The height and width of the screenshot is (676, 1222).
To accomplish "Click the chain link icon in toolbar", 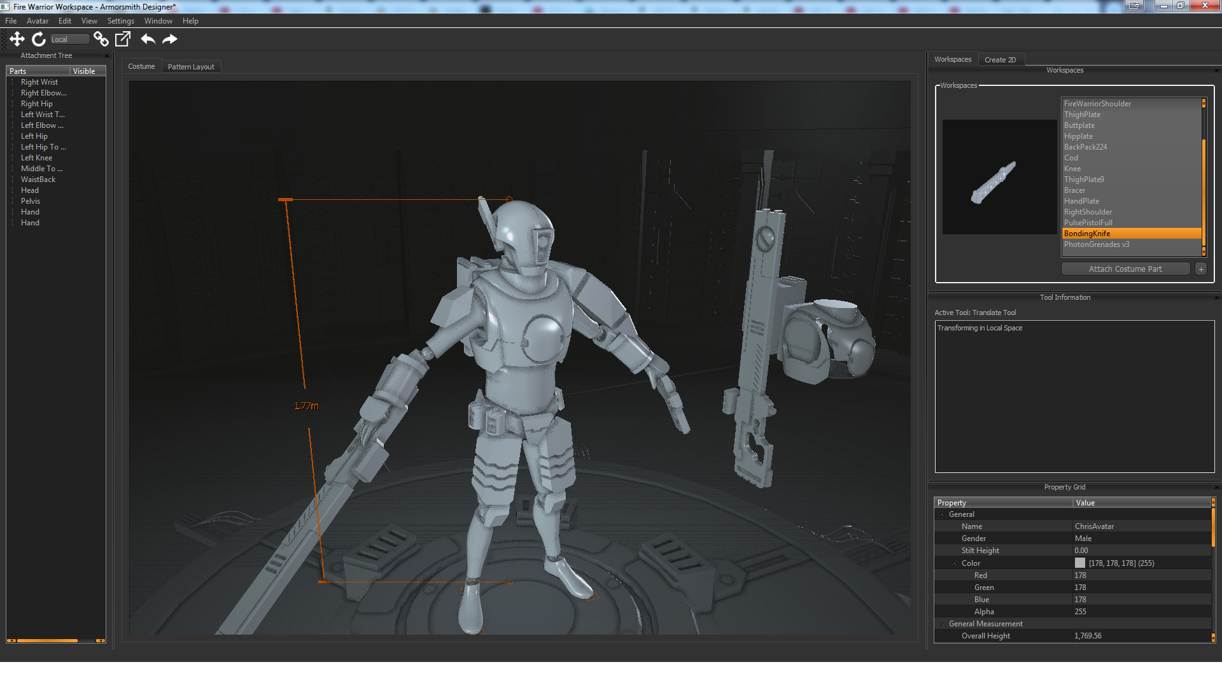I will tap(101, 39).
